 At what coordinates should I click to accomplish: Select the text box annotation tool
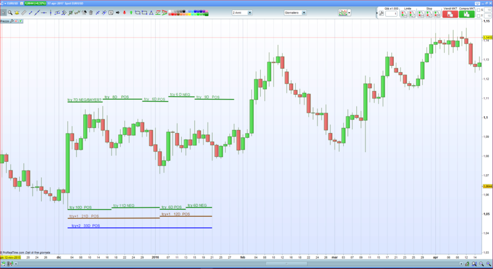[x=111, y=12]
